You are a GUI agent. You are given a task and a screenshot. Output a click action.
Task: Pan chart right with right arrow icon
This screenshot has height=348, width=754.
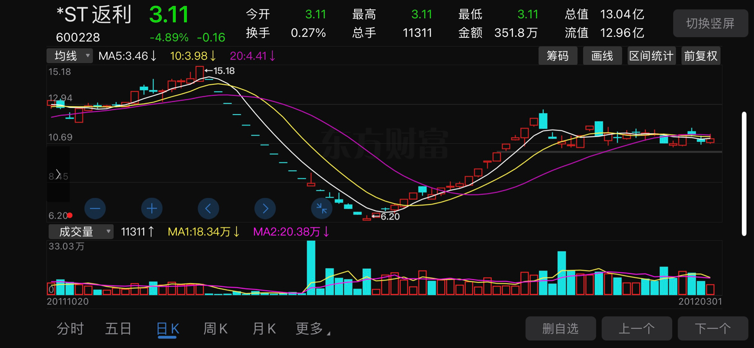pyautogui.click(x=265, y=208)
